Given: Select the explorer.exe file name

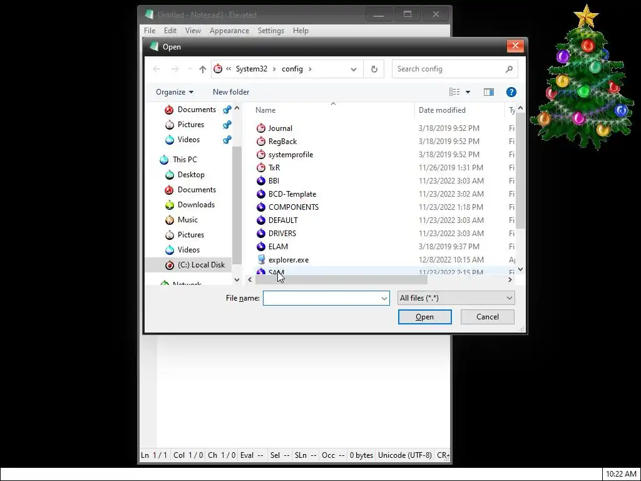Looking at the screenshot, I should [x=289, y=260].
